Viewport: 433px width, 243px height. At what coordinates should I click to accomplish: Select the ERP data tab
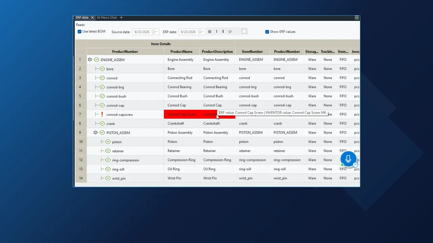tap(82, 18)
